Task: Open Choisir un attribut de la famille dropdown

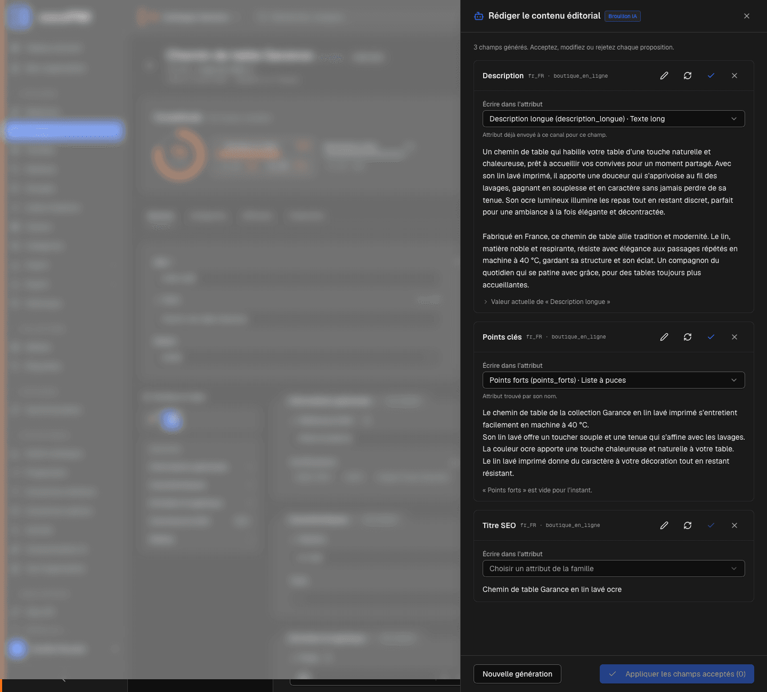Action: [614, 569]
